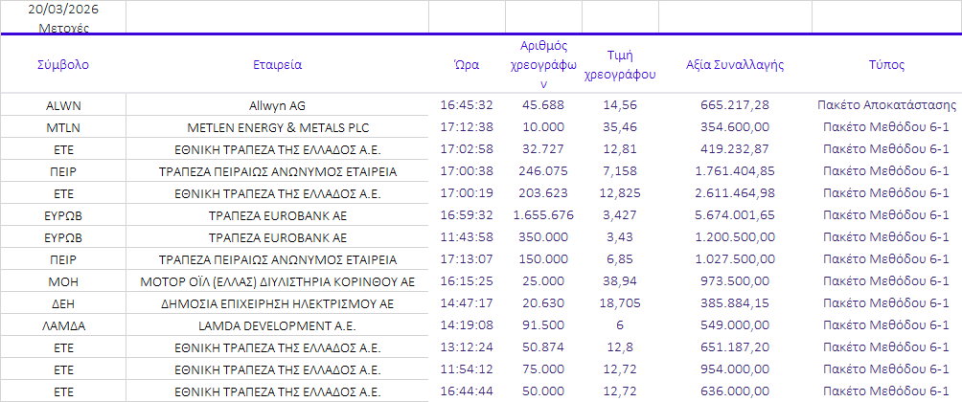Select the time cell 16:45:32

[467, 104]
